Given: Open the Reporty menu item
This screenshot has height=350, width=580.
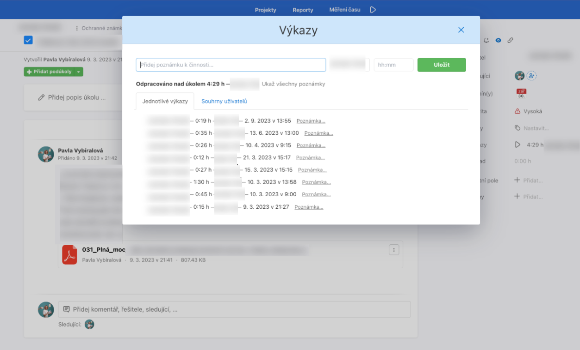Looking at the screenshot, I should pos(303,10).
